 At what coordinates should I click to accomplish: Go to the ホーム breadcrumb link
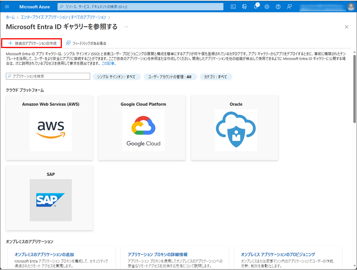click(x=10, y=17)
